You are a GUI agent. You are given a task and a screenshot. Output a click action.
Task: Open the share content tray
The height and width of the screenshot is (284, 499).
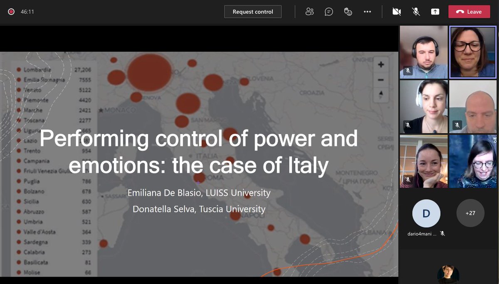point(435,12)
